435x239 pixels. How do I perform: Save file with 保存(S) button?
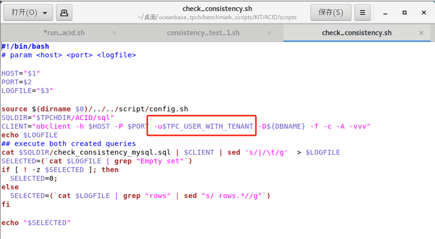pos(330,12)
